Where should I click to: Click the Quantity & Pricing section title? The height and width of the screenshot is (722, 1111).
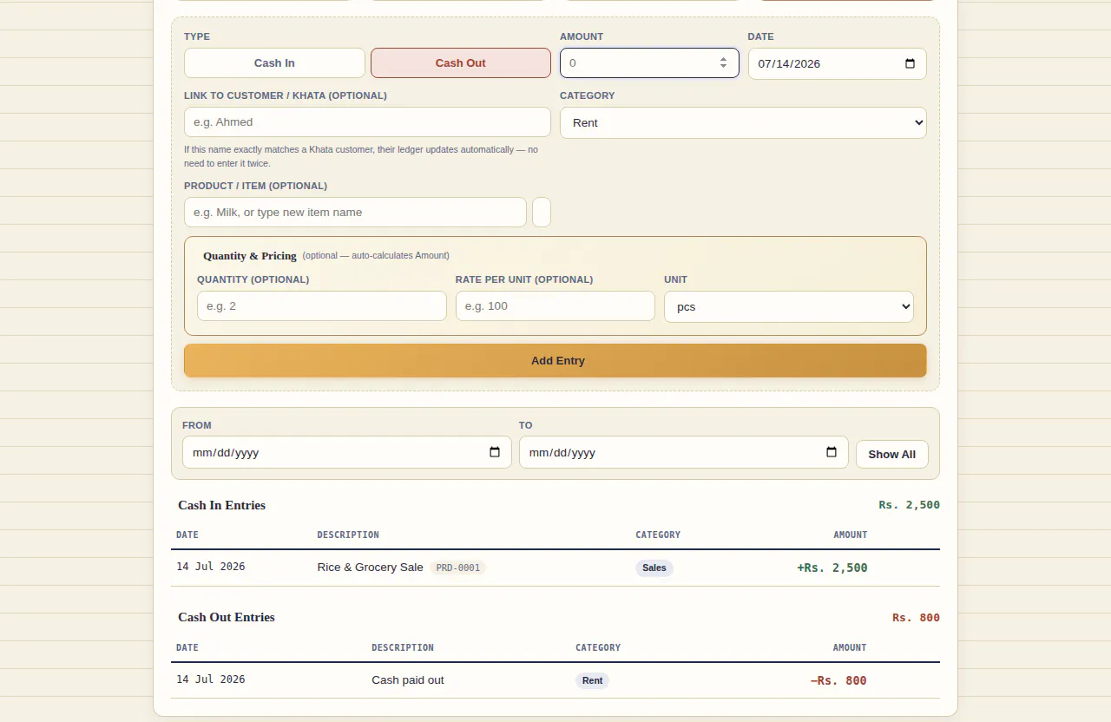250,256
